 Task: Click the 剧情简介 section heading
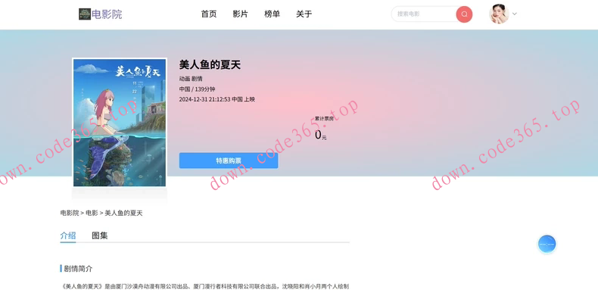point(78,269)
